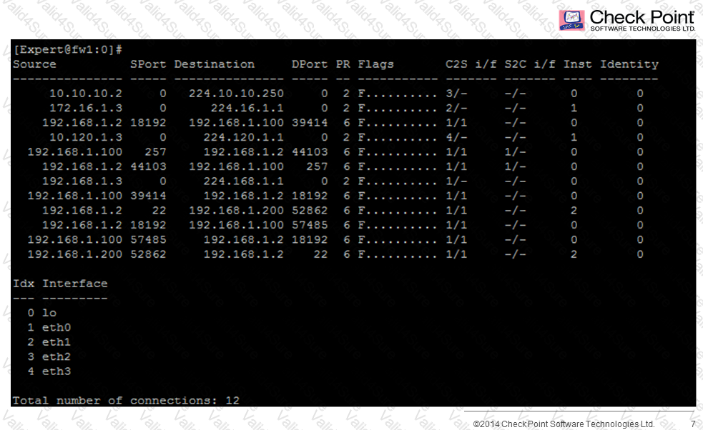Click destination 224.10.10.250

[x=236, y=93]
